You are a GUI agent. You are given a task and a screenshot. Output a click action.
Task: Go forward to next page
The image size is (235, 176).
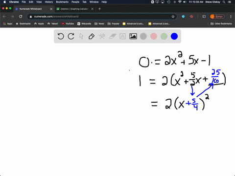click(x=12, y=17)
